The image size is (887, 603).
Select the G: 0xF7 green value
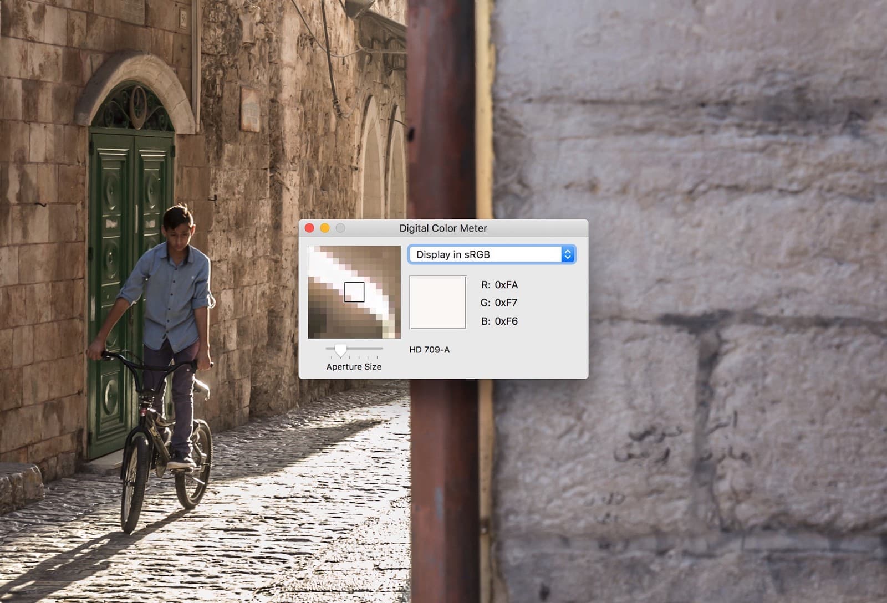pos(499,303)
